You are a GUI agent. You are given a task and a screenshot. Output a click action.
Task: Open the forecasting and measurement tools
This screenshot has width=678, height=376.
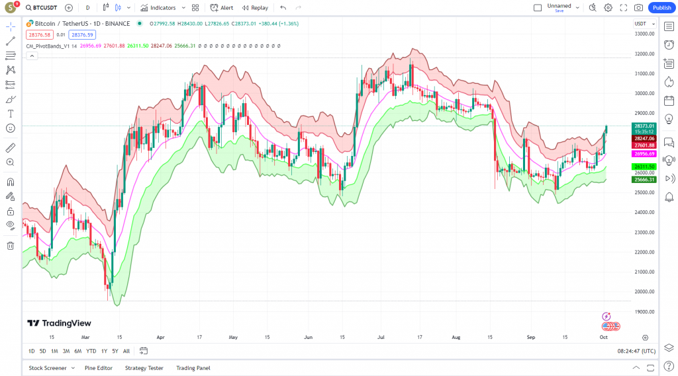point(11,85)
